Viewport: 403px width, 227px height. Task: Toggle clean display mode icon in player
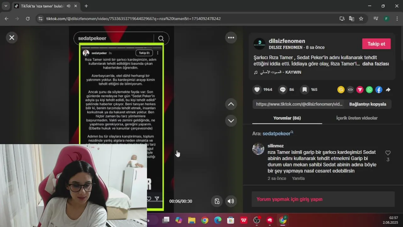point(217,201)
